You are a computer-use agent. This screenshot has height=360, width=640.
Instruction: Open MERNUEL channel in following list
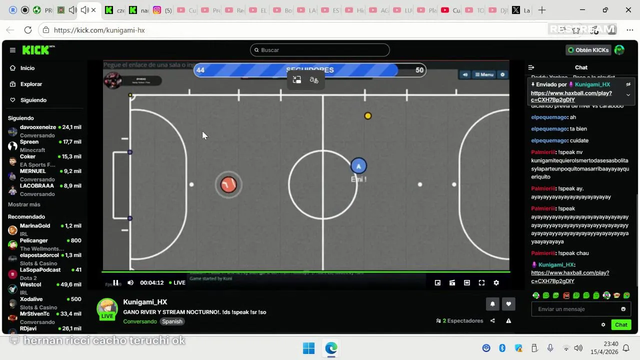(x=45, y=175)
